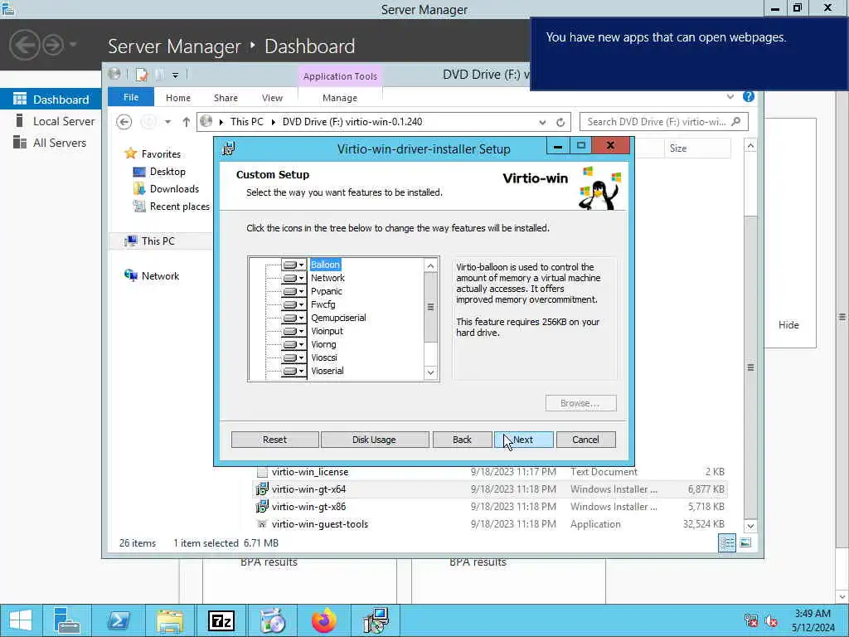Viewport: 849px width, 637px height.
Task: Select the Qemupciserial feature in the tree
Action: (338, 318)
